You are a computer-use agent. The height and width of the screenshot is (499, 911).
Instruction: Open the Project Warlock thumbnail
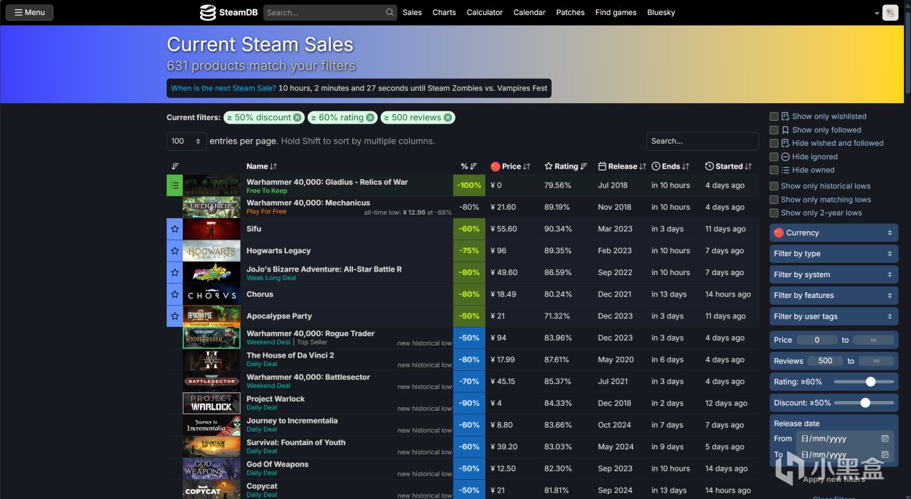click(211, 403)
